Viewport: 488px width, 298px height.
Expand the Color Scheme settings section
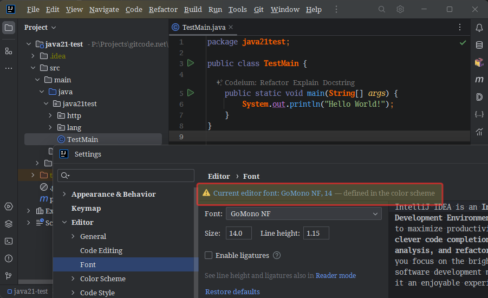[73, 278]
